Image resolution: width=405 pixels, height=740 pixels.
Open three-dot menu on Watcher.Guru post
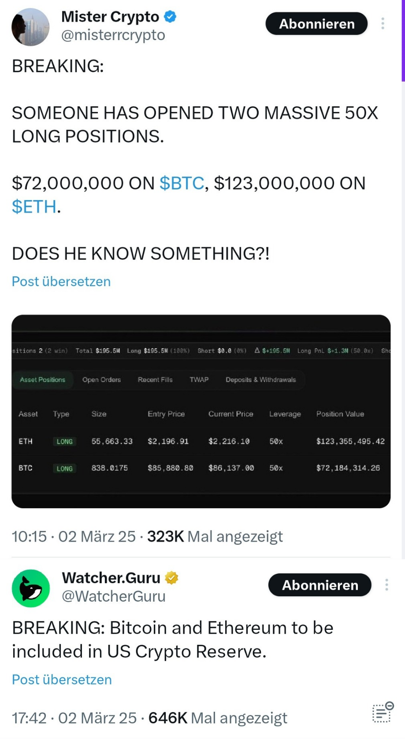(386, 585)
